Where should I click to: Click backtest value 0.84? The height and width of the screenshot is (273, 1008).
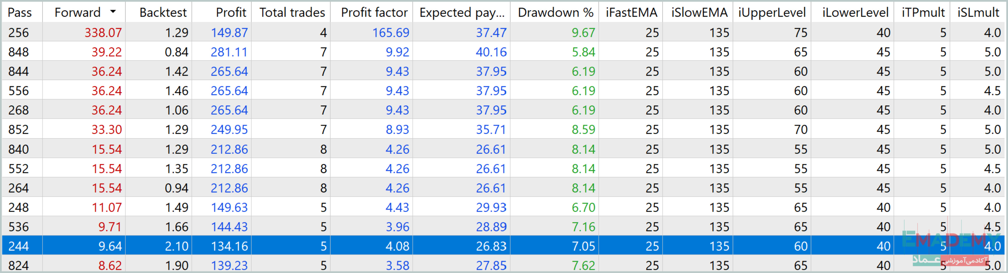177,52
